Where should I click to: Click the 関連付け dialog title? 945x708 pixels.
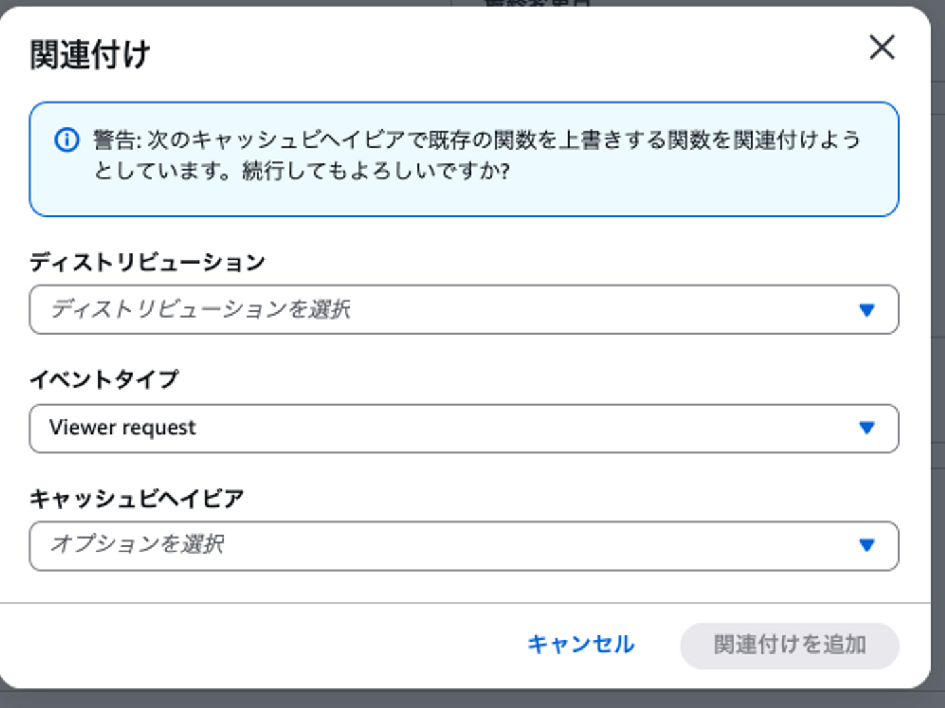(x=90, y=54)
